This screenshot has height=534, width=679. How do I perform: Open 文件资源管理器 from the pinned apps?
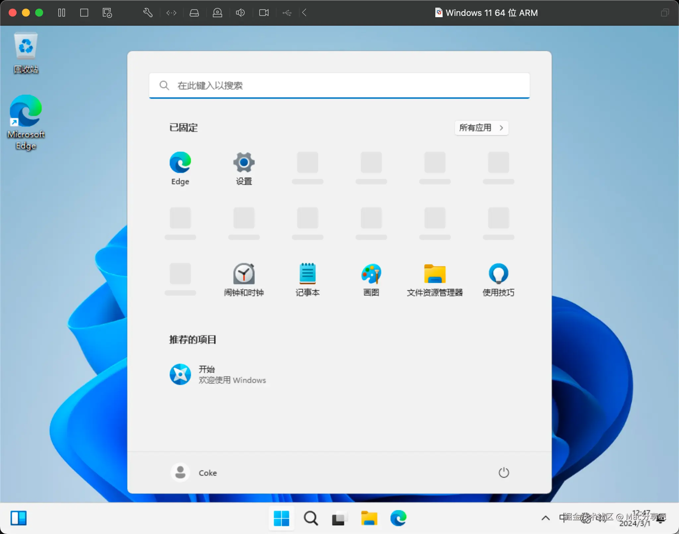(435, 280)
